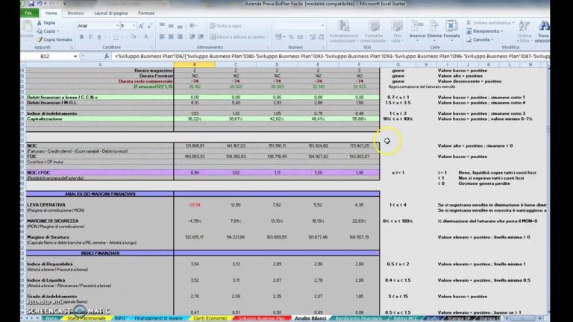573x322 pixels.
Task: Click the decrease indent icon
Action: 192,37
